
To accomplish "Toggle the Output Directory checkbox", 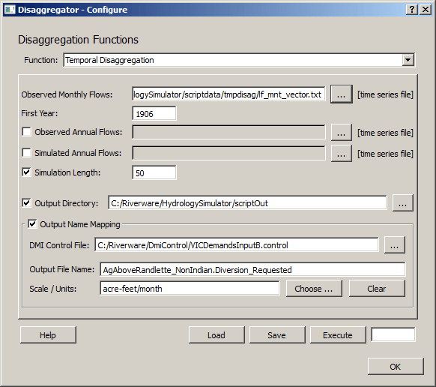I will (27, 203).
